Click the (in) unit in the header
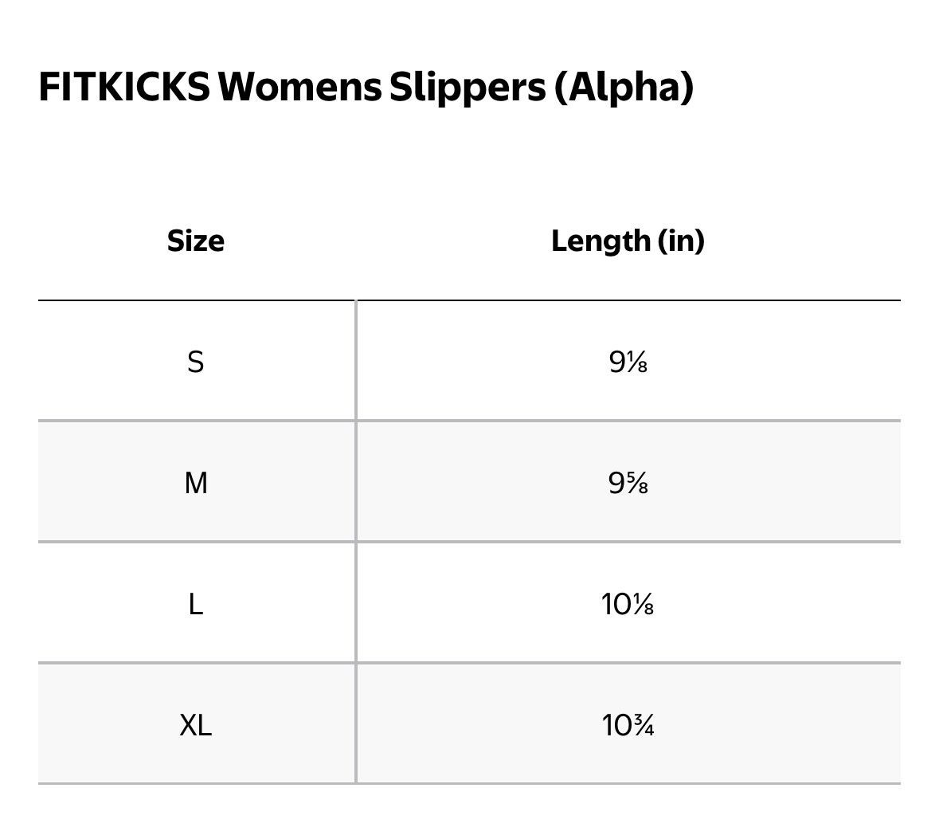This screenshot has height=827, width=939. click(681, 241)
